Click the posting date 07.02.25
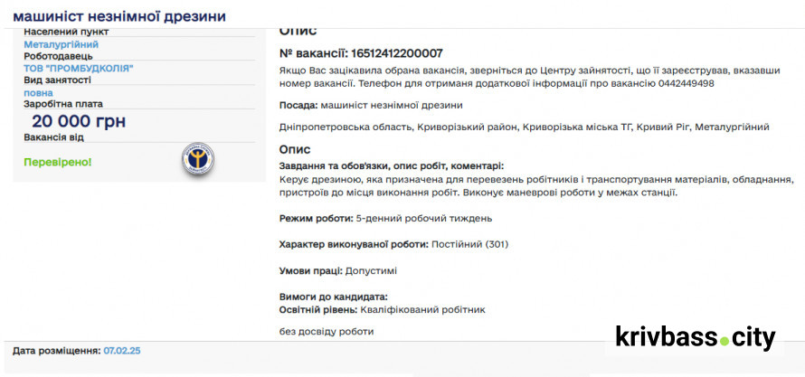The image size is (805, 377). [122, 350]
